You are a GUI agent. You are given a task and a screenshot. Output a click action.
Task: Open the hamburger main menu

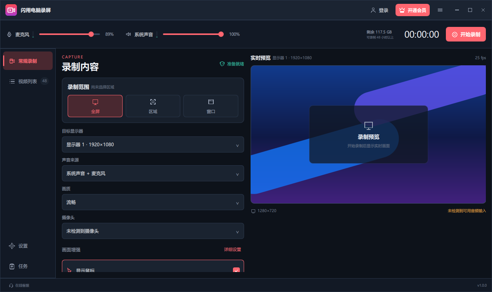coord(440,10)
